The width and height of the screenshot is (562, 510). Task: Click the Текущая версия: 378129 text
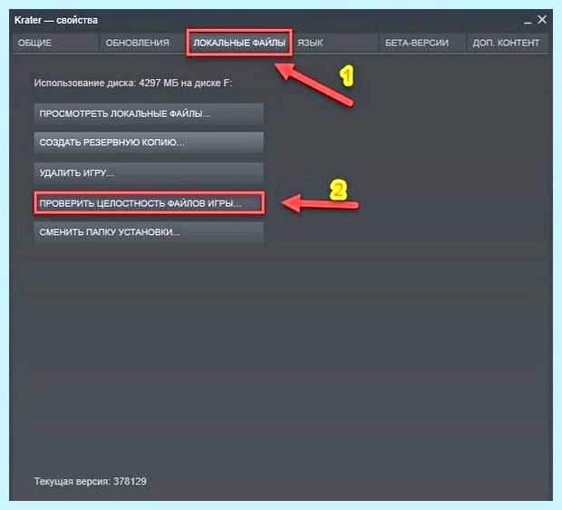91,481
